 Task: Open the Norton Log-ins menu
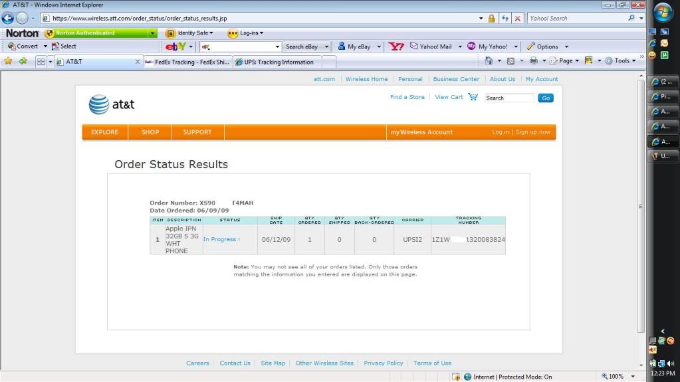point(245,33)
